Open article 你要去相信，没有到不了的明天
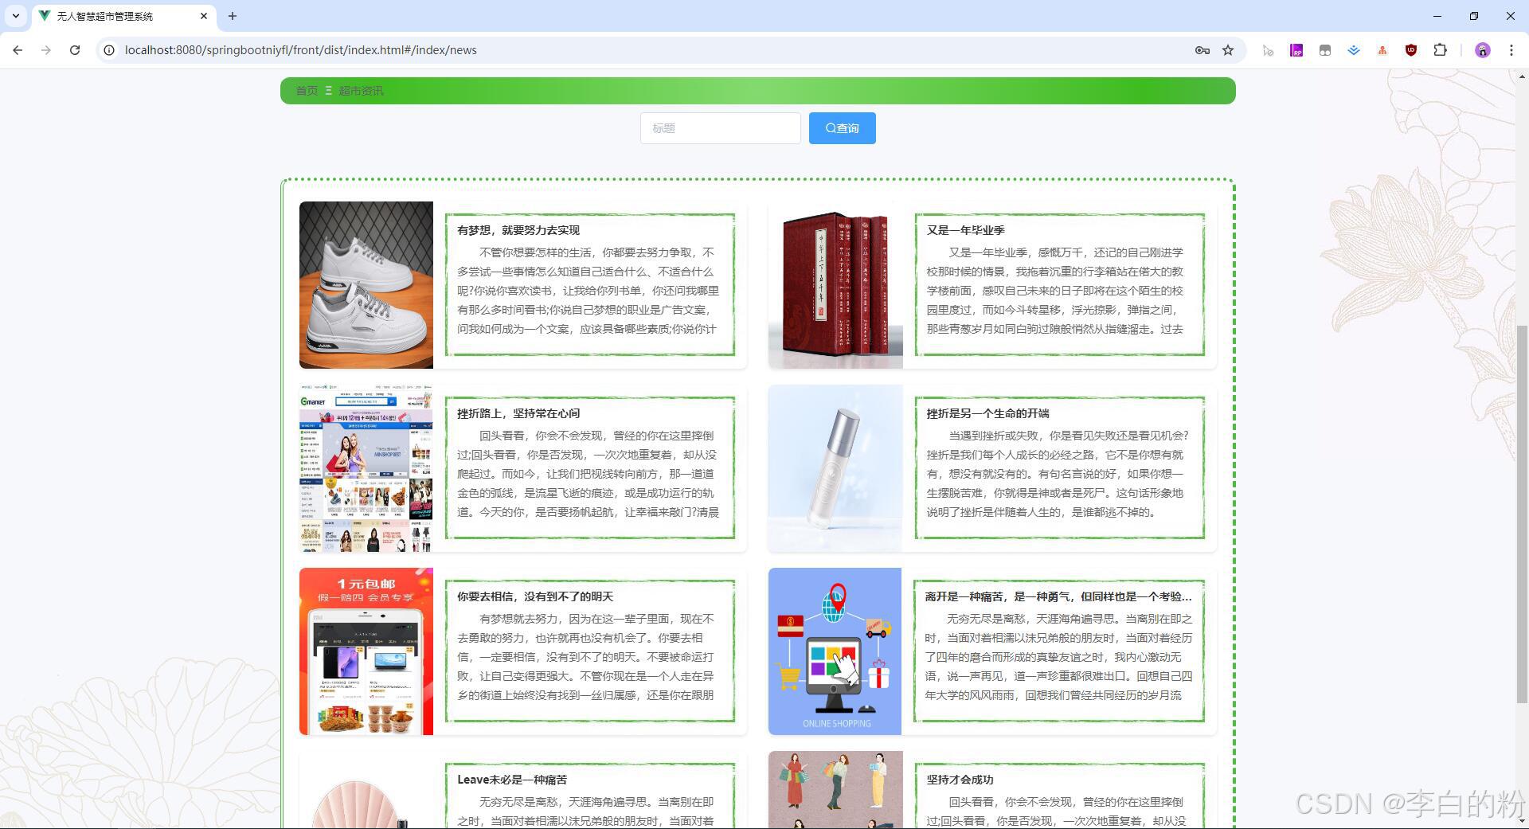Viewport: 1529px width, 829px height. point(535,596)
